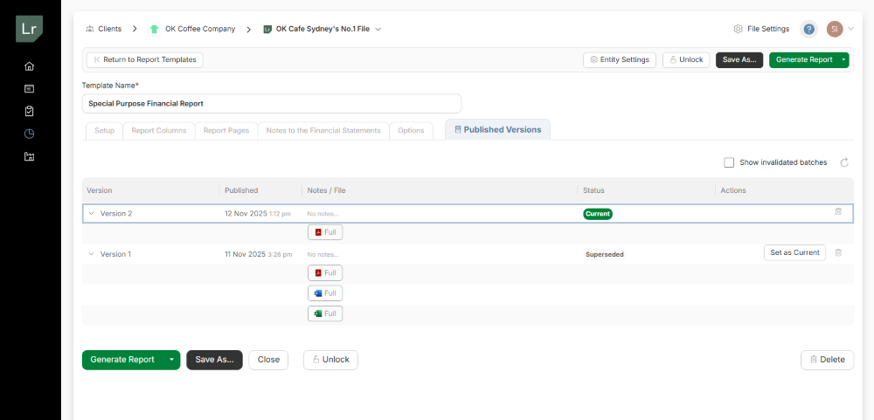The image size is (874, 420).
Task: Set Version 1 as Current
Action: point(794,252)
